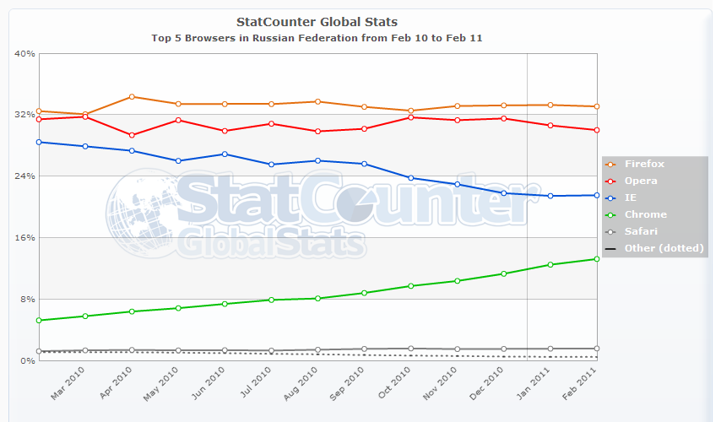Click Opera data point at Jan 2011
The height and width of the screenshot is (422, 721).
pos(550,125)
